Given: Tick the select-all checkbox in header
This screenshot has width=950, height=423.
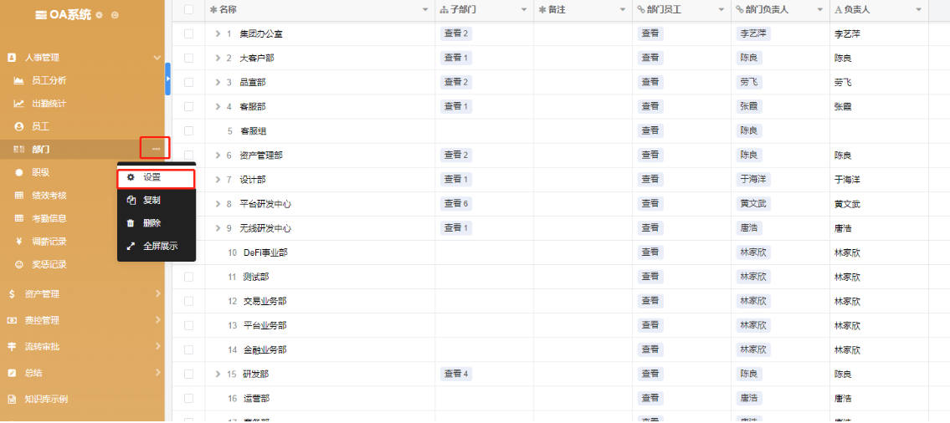Looking at the screenshot, I should click(189, 9).
